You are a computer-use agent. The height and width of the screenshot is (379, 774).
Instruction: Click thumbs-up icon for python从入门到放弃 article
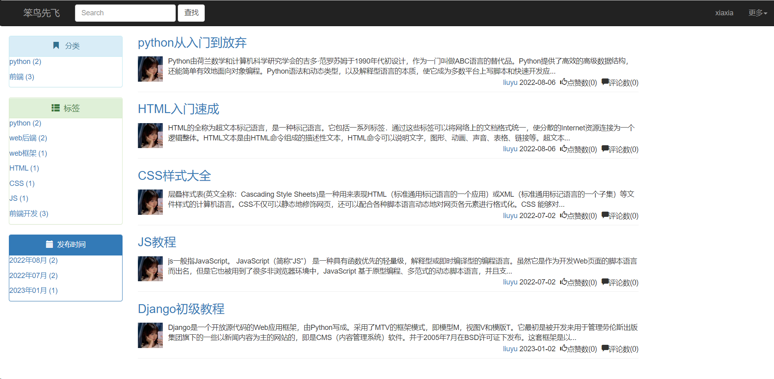(x=564, y=82)
